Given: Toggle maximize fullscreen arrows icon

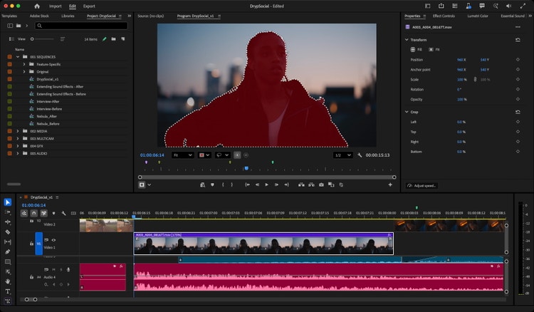Looking at the screenshot, I should [523, 6].
